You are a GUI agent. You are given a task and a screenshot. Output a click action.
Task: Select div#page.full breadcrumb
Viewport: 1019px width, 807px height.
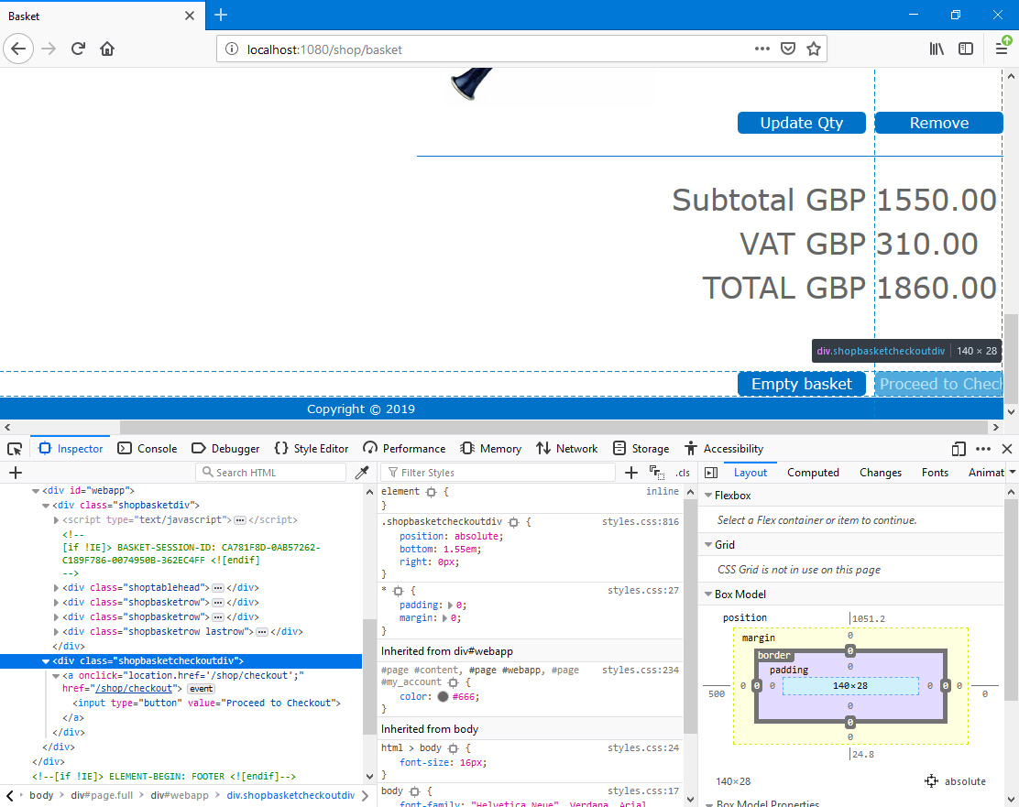102,795
